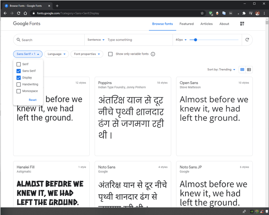Image resolution: width=269 pixels, height=215 pixels.
Task: Click the browser back arrow
Action: (5, 13)
